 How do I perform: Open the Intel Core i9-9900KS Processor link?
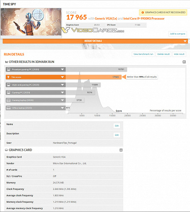144,19
